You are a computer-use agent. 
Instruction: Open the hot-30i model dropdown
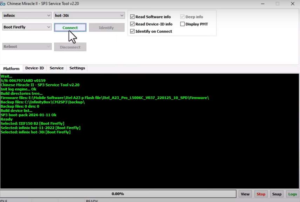(89, 15)
